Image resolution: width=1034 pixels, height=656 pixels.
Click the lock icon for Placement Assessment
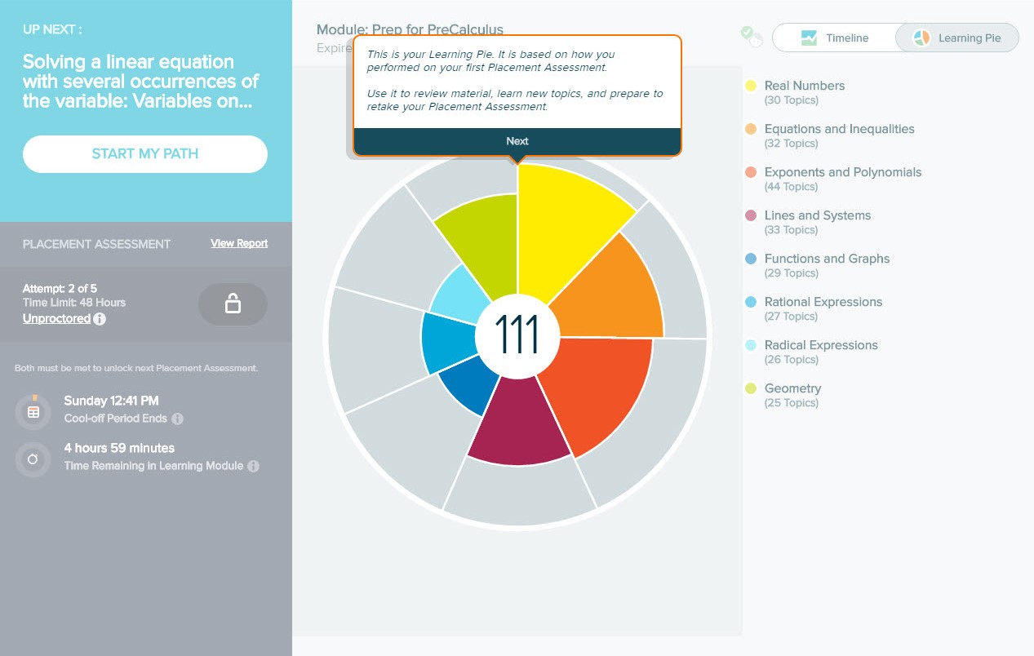(233, 304)
